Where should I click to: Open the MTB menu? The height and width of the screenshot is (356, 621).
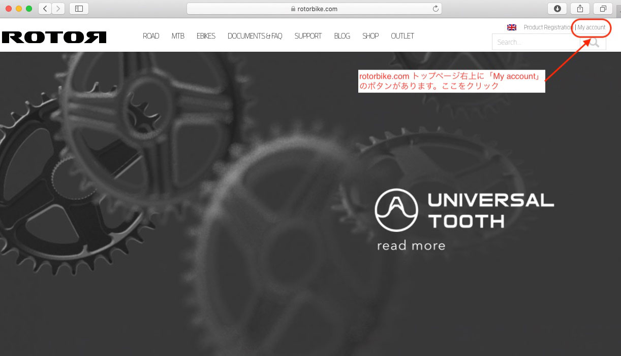[x=178, y=36]
